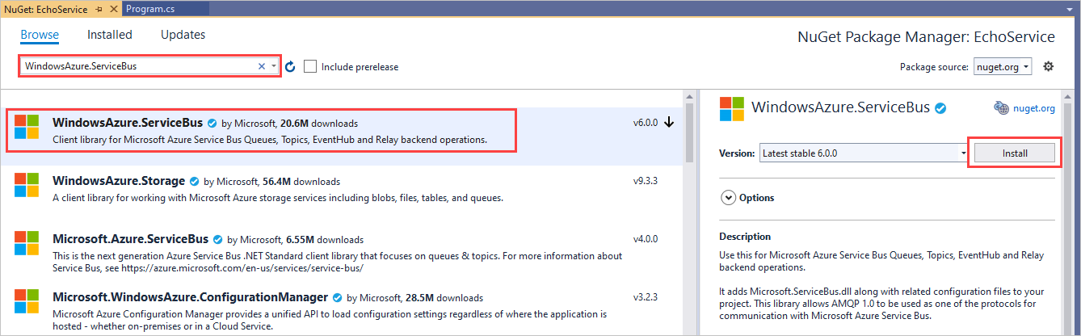The height and width of the screenshot is (336, 1081).
Task: Click WindowsAzure.Storage package logo
Action: [x=27, y=185]
